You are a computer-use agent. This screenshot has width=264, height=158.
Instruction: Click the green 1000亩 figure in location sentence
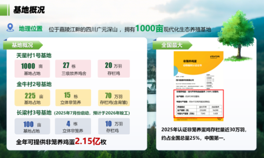tap(149, 28)
